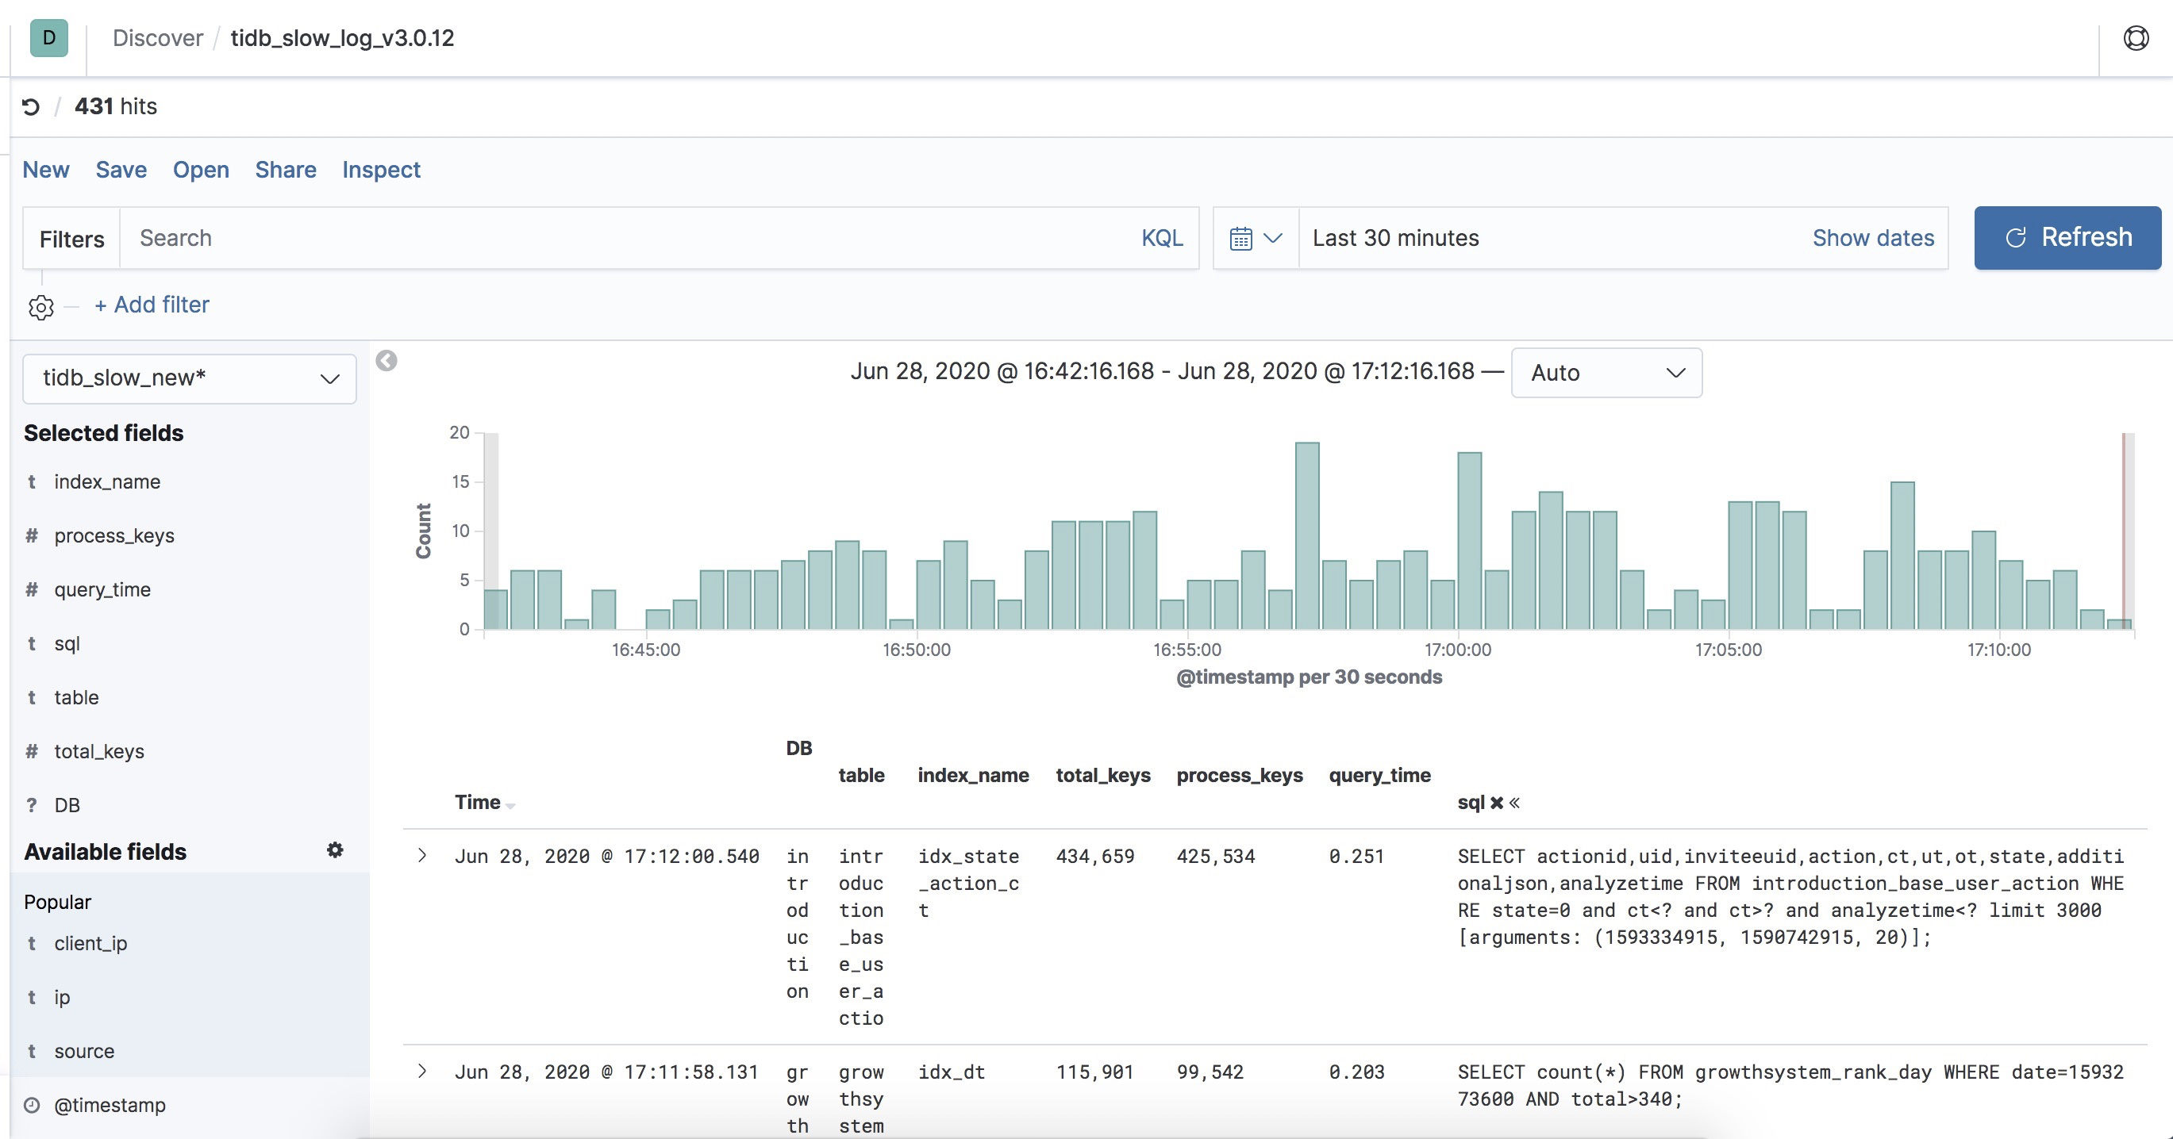Click the filter options gear icon
Viewport: 2173px width, 1139px height.
pos(40,307)
